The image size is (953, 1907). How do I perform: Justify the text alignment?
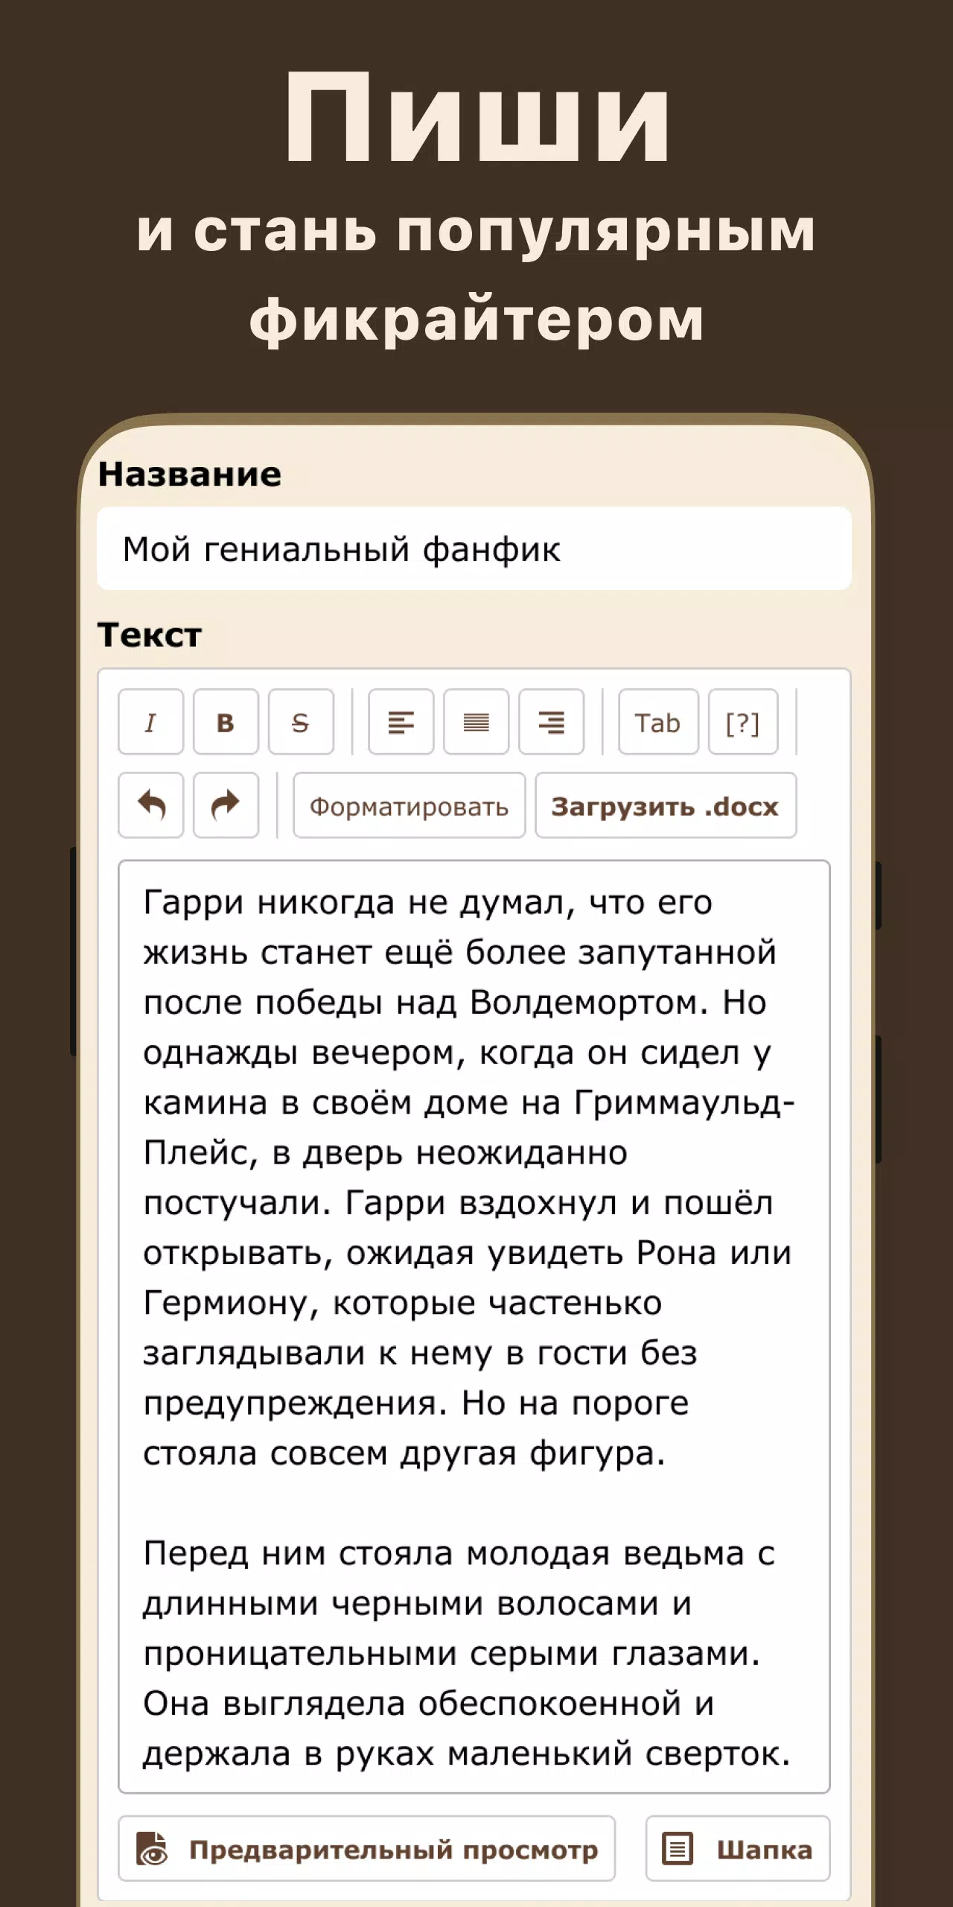click(476, 722)
